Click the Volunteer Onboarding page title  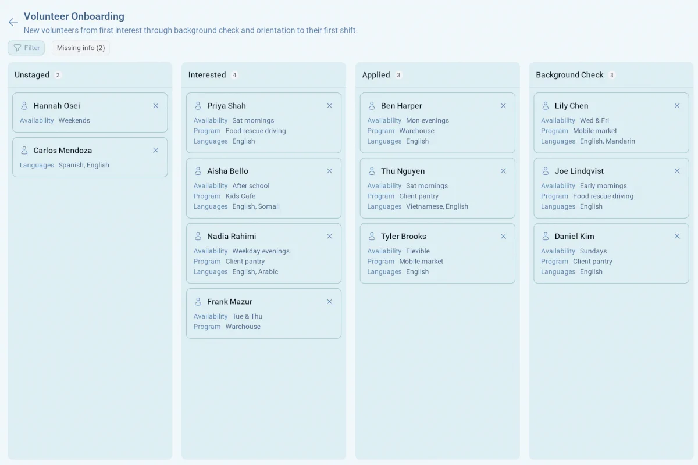(74, 16)
